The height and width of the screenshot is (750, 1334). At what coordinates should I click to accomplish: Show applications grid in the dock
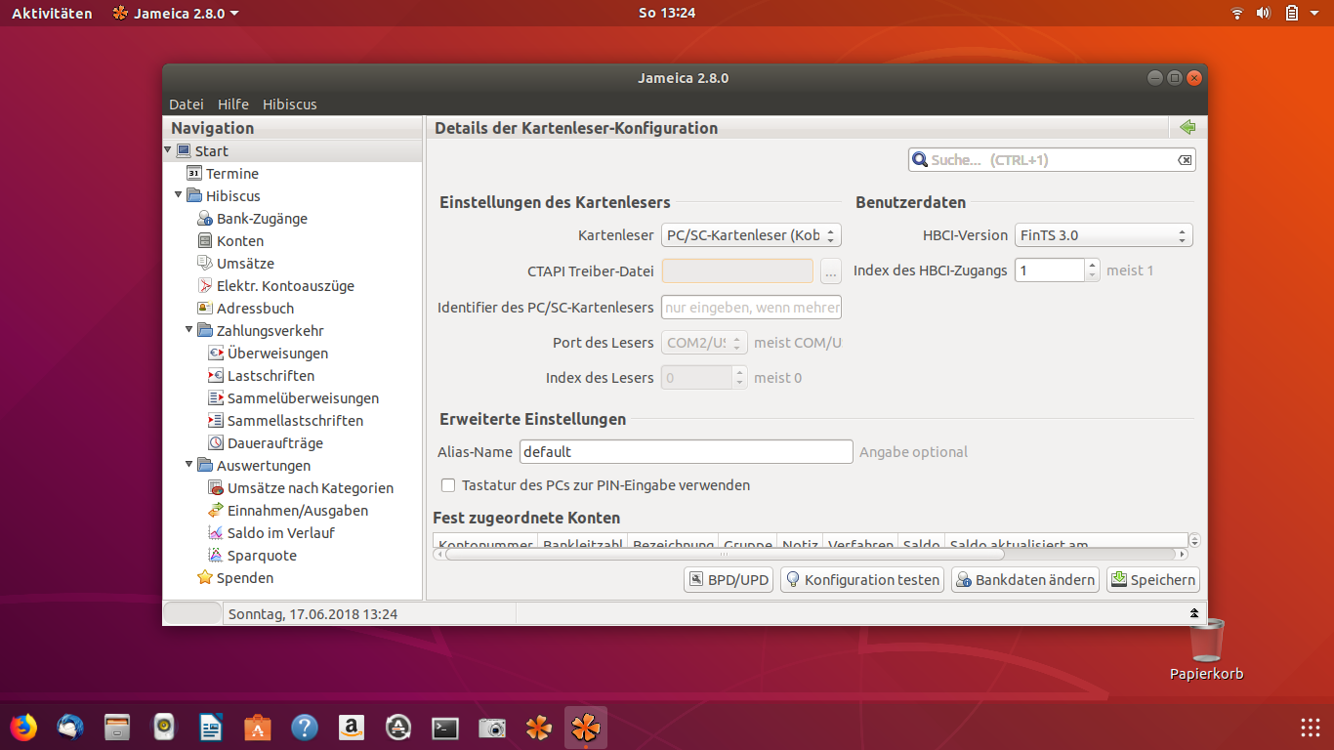1311,728
